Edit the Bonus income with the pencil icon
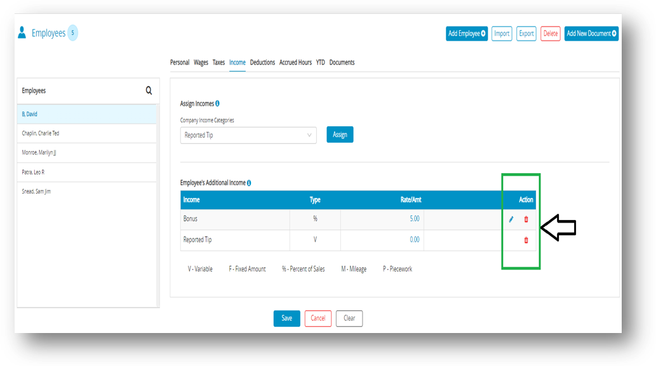 pyautogui.click(x=512, y=219)
